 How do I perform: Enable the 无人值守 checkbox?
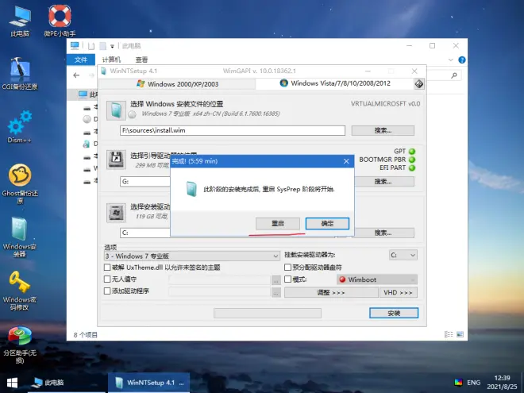pyautogui.click(x=107, y=279)
